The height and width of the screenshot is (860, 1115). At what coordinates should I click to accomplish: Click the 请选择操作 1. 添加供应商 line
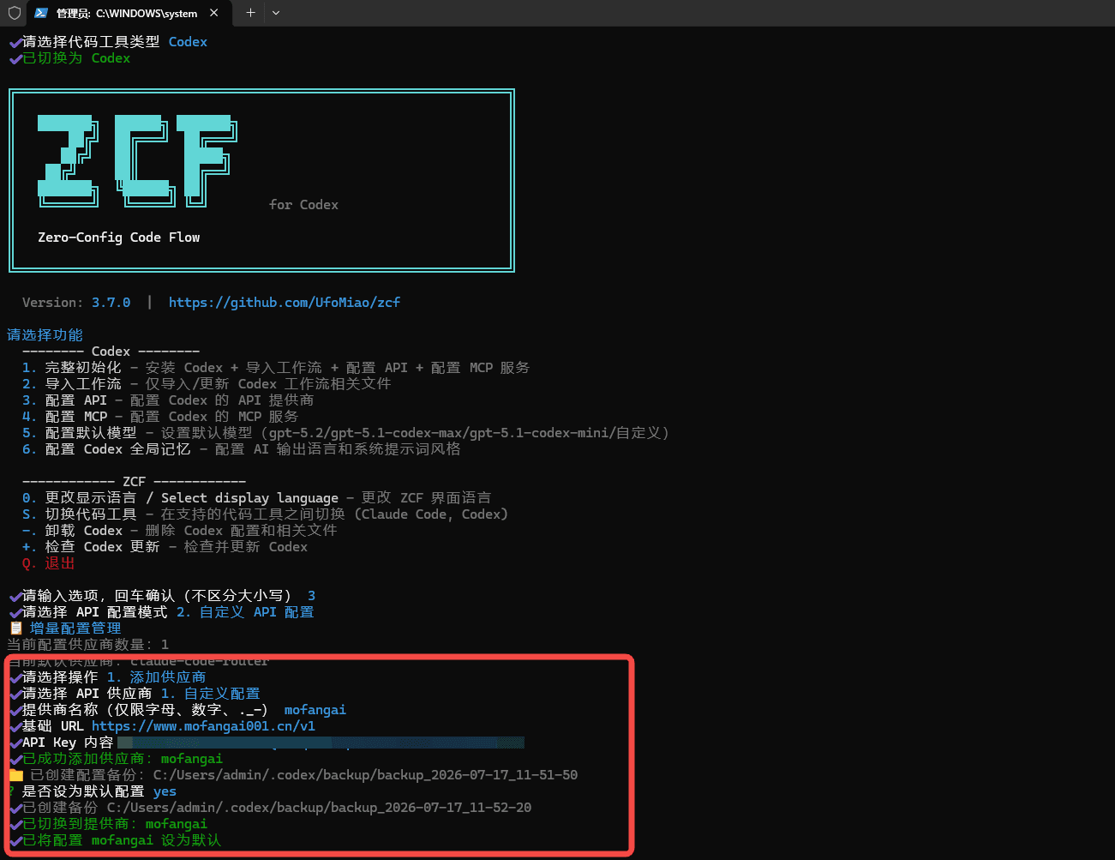(x=107, y=677)
